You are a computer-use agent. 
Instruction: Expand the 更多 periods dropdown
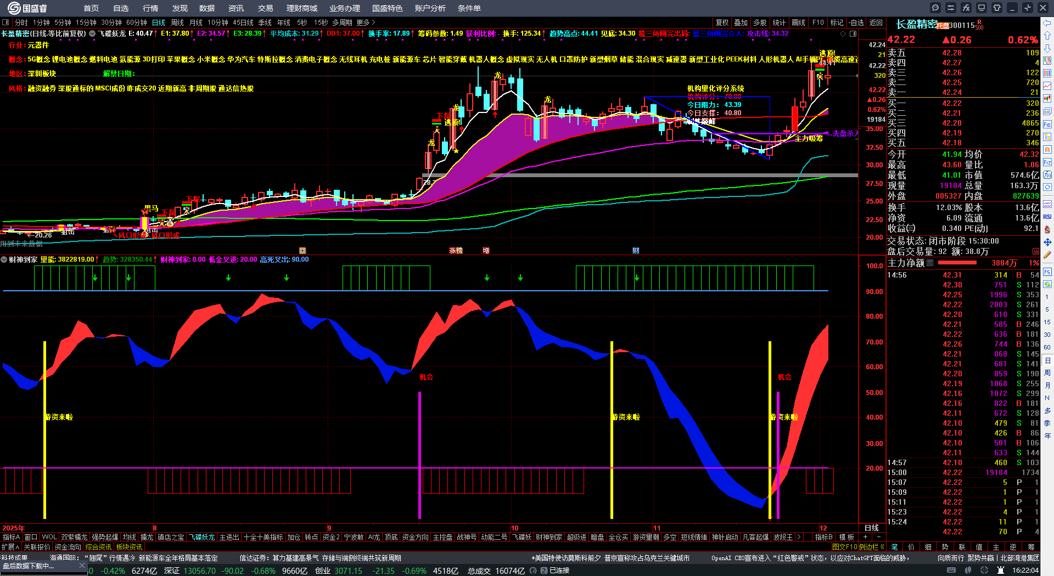click(366, 22)
